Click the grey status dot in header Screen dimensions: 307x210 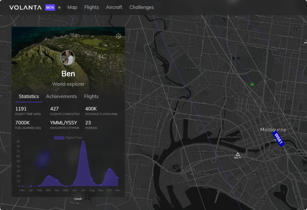point(59,8)
